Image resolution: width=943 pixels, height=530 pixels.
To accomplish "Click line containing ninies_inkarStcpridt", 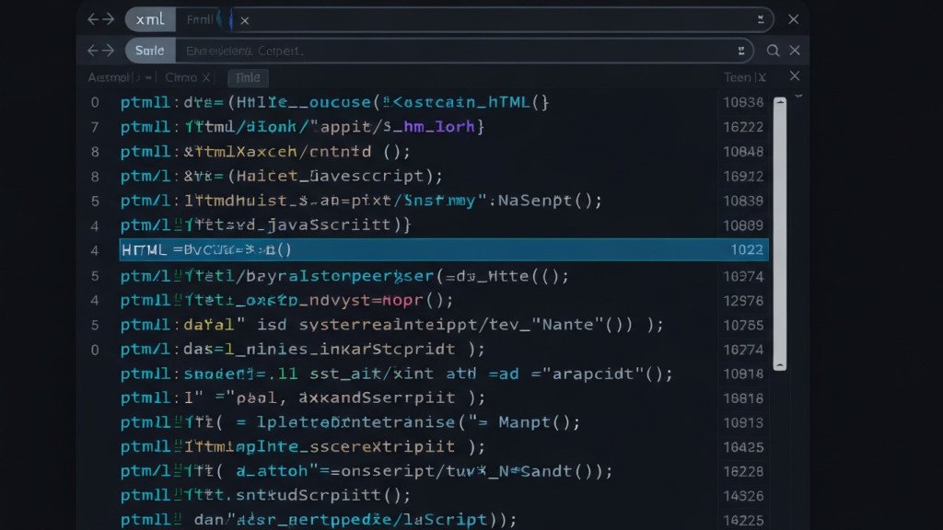I will pyautogui.click(x=302, y=349).
